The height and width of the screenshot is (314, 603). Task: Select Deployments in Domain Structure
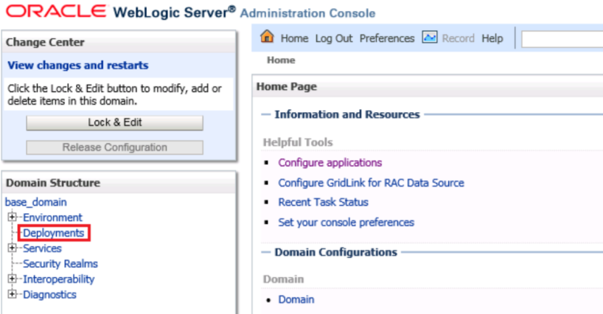coord(54,233)
